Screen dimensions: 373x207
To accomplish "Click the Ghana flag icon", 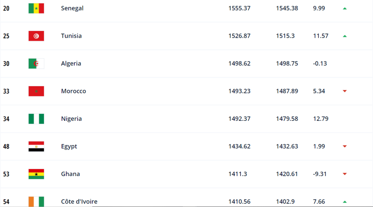I will (36, 174).
